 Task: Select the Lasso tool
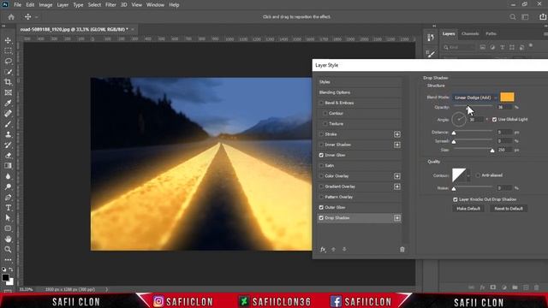click(x=8, y=62)
